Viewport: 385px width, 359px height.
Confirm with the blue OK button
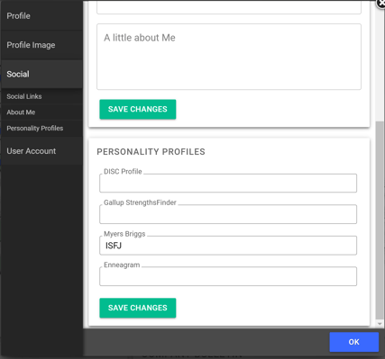(x=354, y=342)
